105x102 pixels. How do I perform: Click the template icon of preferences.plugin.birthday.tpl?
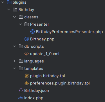27,83
